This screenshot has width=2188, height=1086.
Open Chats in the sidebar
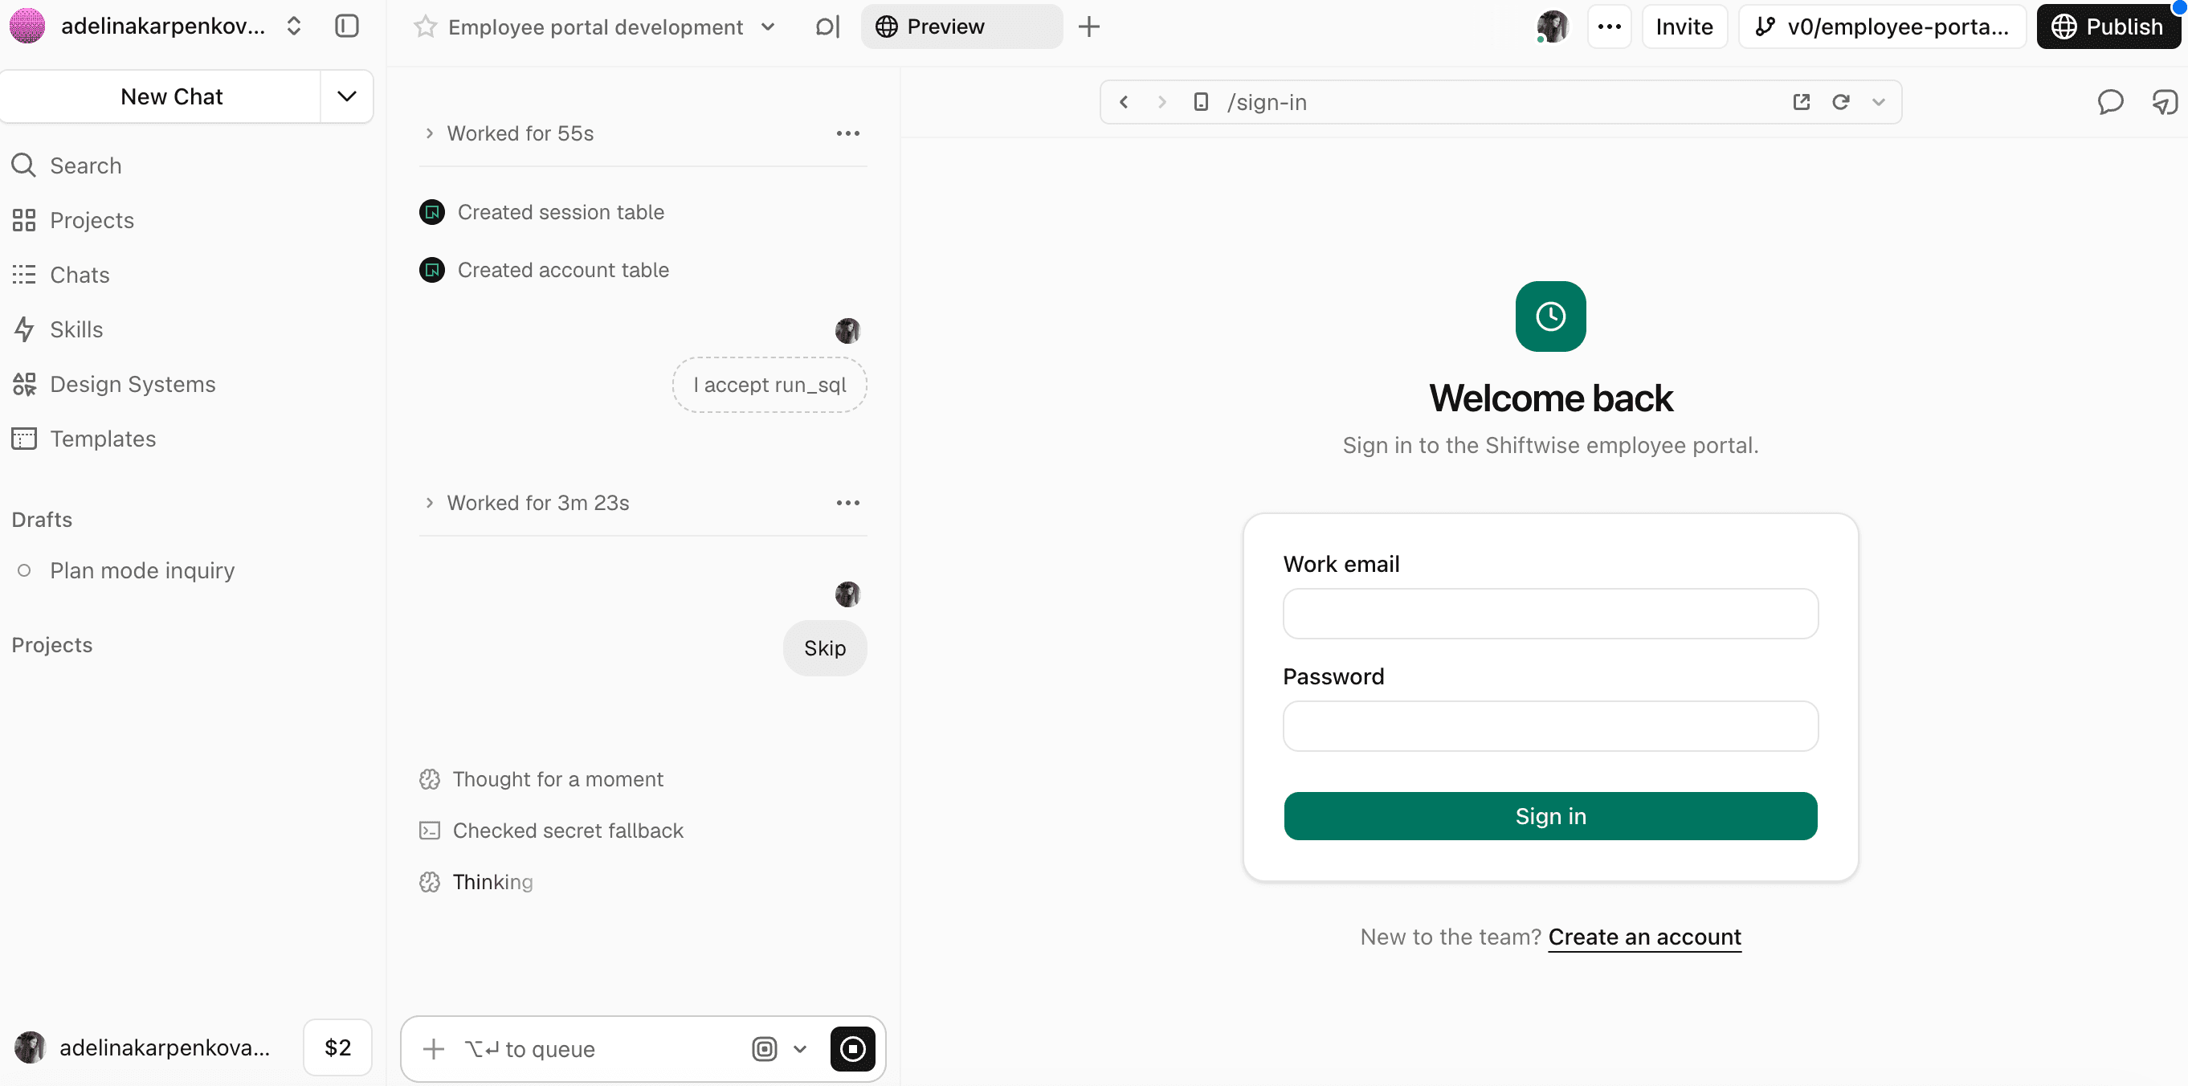point(61,275)
